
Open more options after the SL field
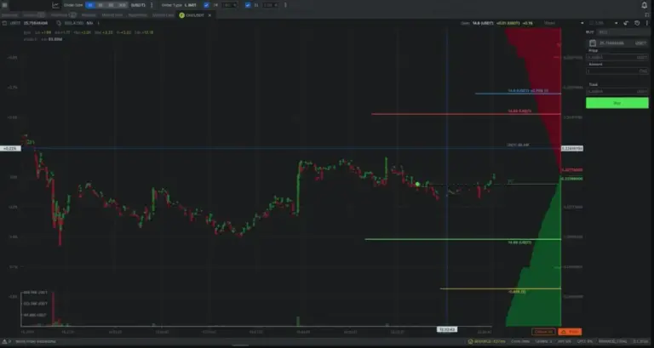285,5
